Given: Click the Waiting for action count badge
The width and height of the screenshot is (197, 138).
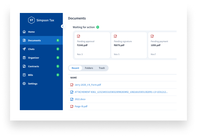Looking at the screenshot, I should [98, 27].
